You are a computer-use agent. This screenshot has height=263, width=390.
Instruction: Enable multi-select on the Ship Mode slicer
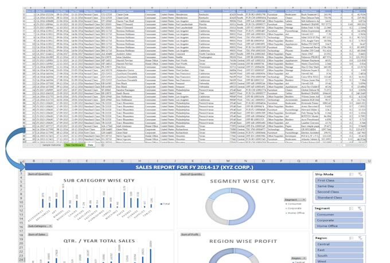pos(352,175)
